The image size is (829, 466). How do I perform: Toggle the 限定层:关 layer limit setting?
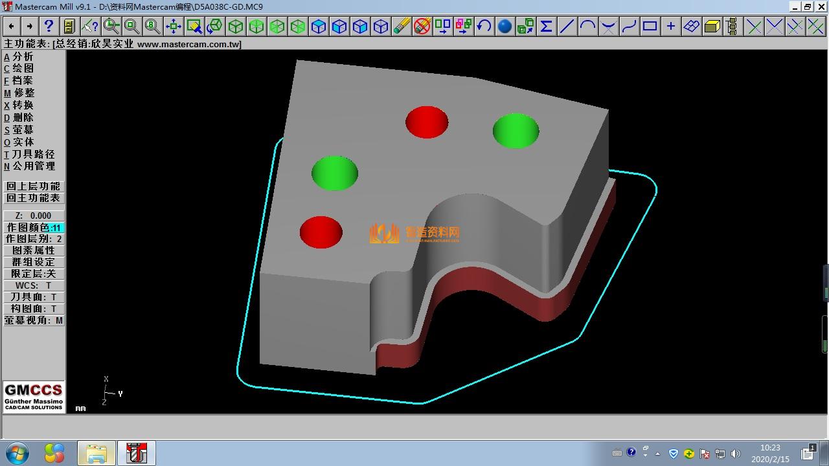(x=34, y=274)
